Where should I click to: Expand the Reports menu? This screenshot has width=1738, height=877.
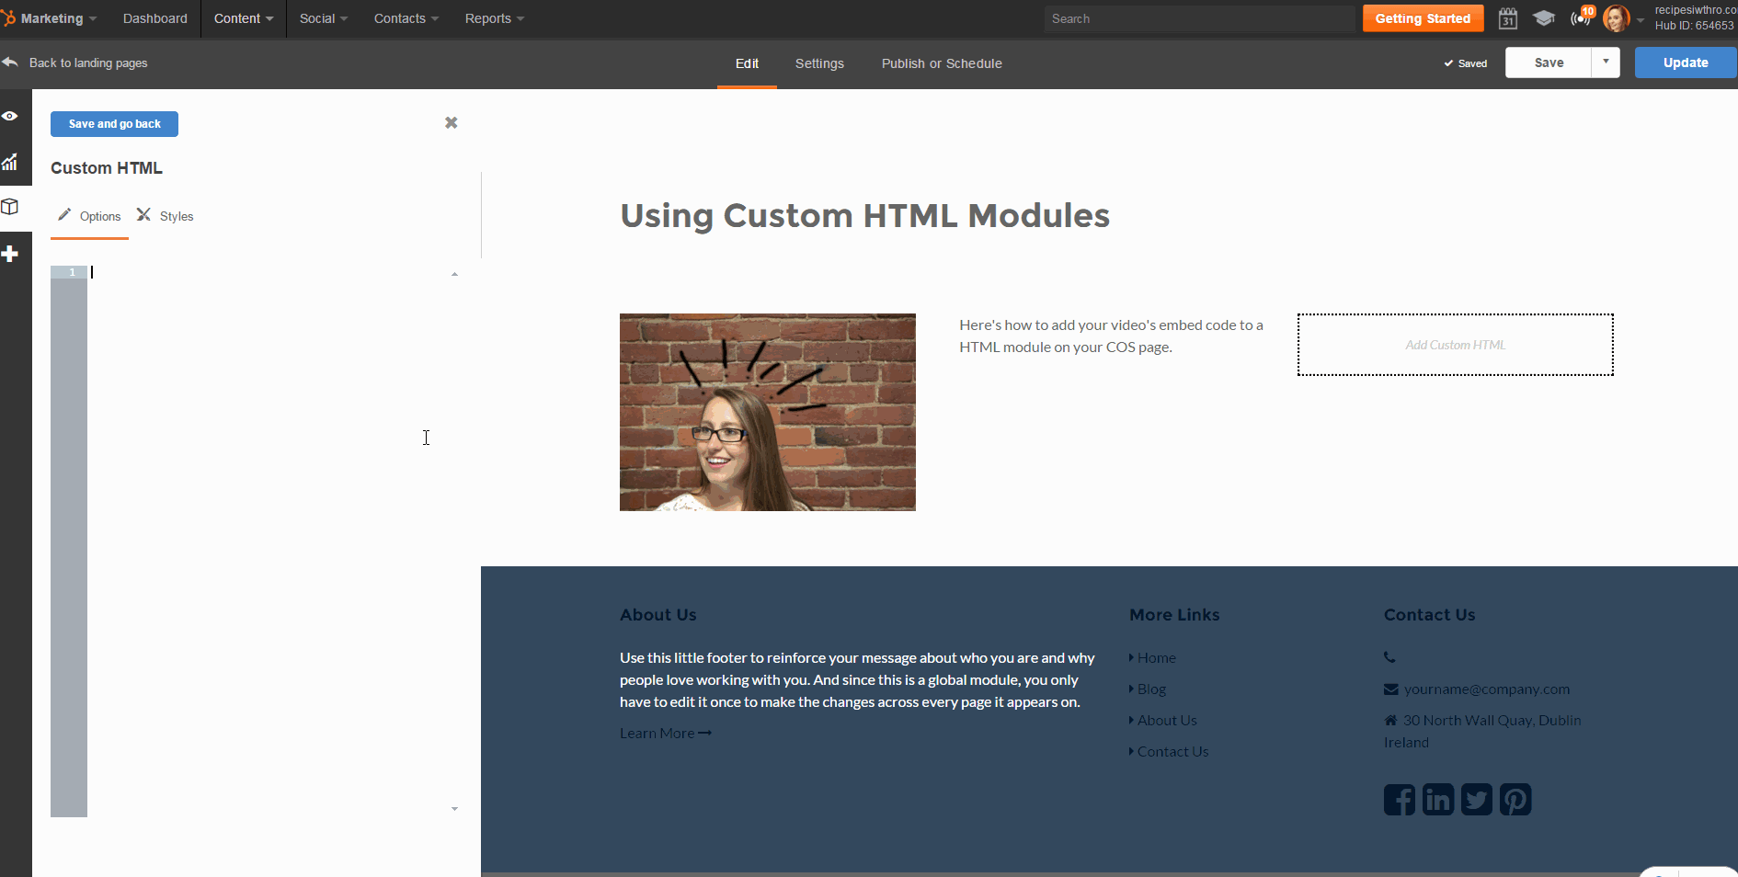click(494, 18)
